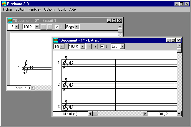Image resolution: width=191 pixels, height=127 pixels.
Task: Maximize the Document 2 window
Action: coord(114,21)
